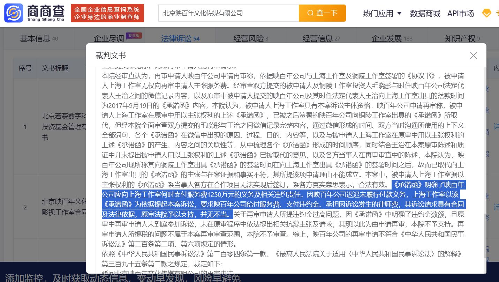Click the magnifier icon in 查一下 button
499x282 pixels.
click(310, 13)
